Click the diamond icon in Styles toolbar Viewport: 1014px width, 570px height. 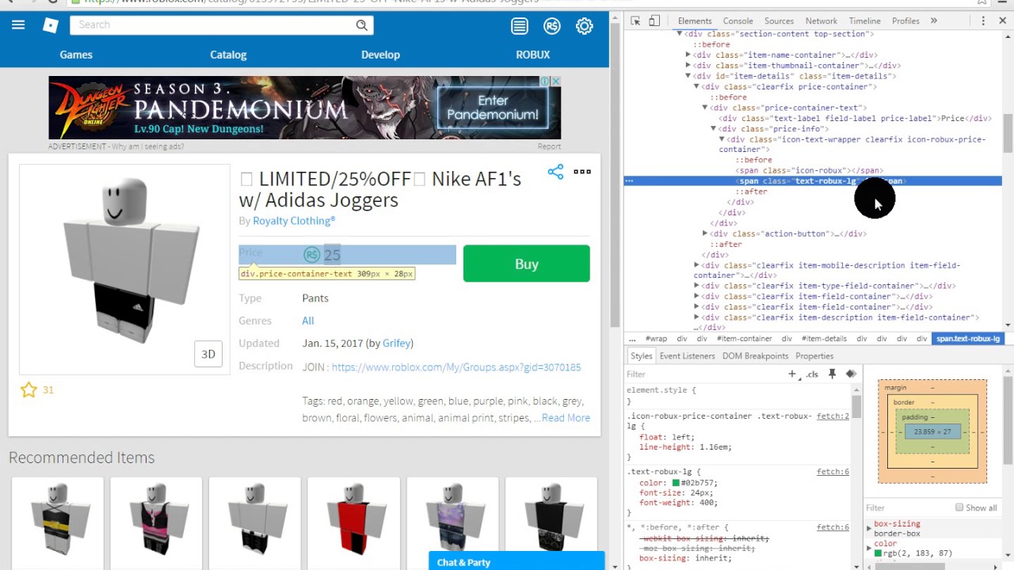(851, 374)
